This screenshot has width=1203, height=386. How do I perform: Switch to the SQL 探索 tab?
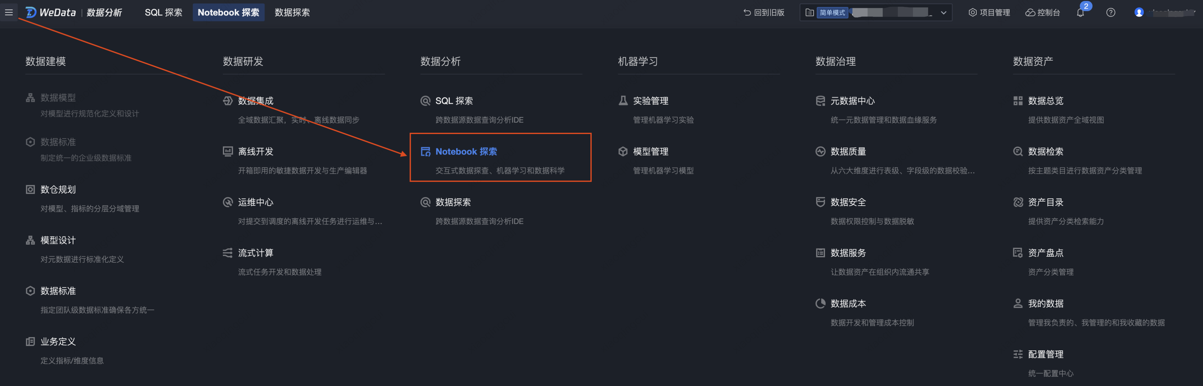163,13
